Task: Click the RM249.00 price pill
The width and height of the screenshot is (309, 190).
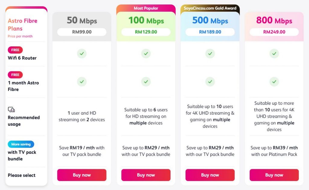Action: 274,32
